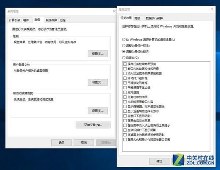Switch to the 硬件 tab
The height and width of the screenshot is (170, 220).
(26, 20)
